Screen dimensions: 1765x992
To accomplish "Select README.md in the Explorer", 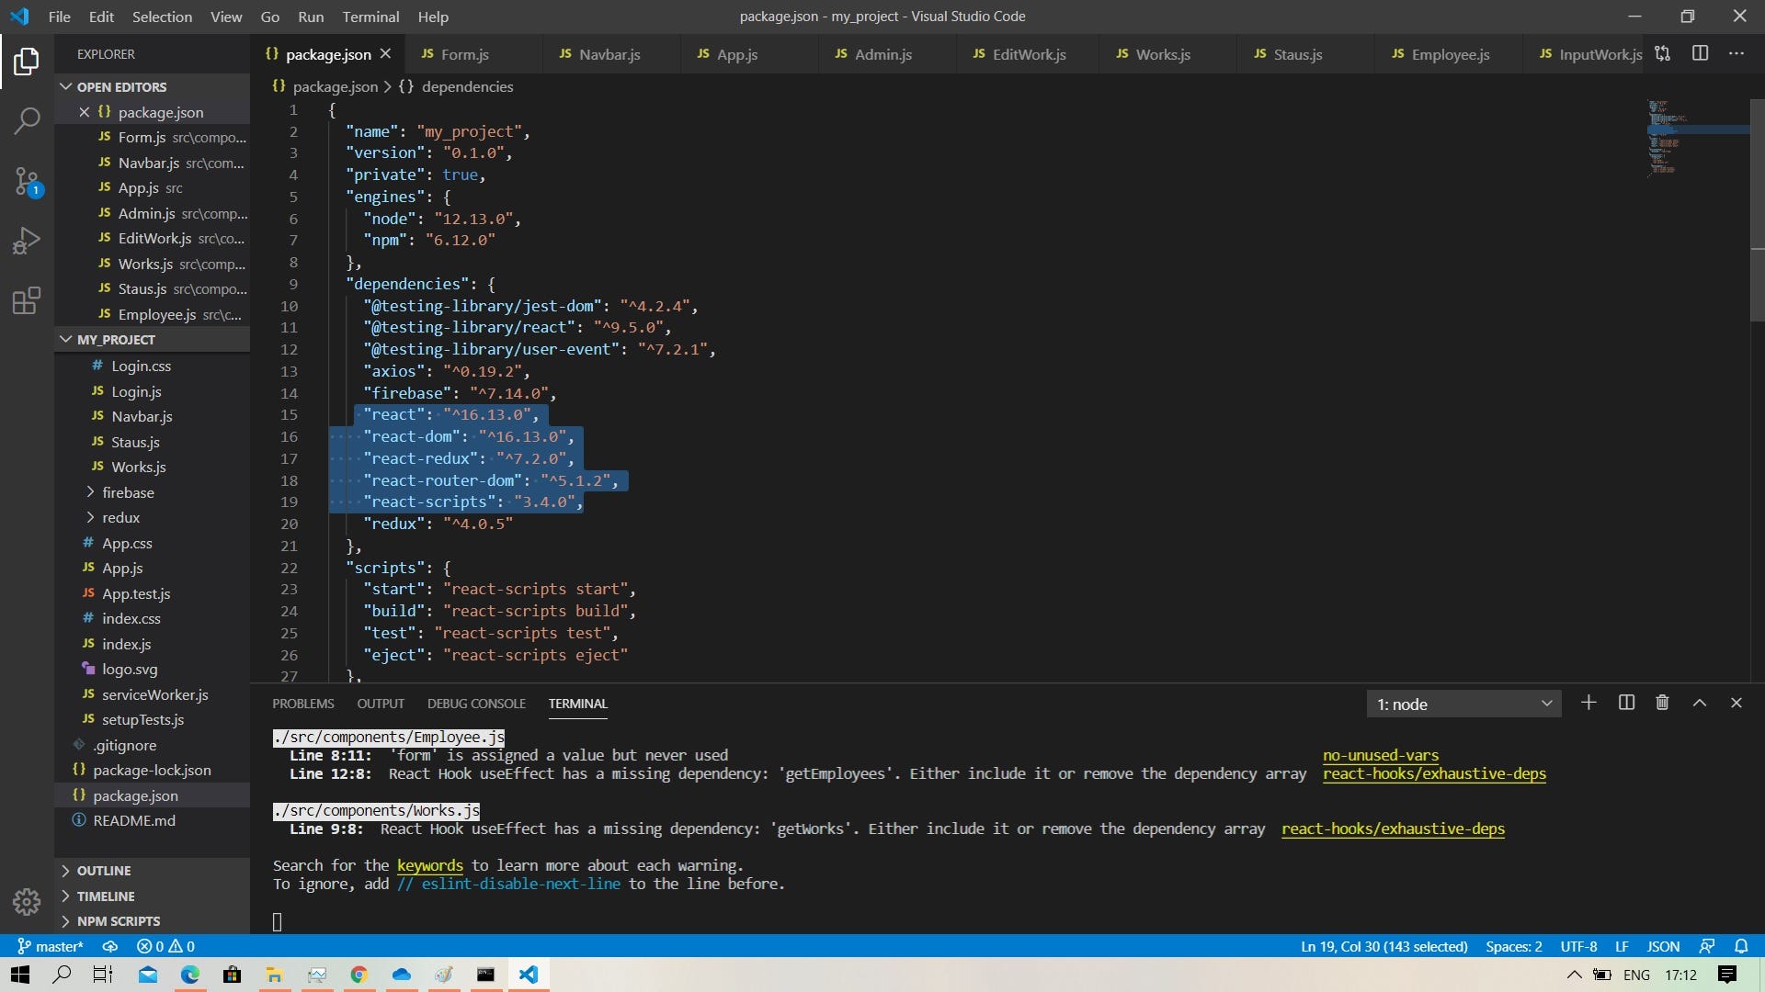I will pos(133,820).
